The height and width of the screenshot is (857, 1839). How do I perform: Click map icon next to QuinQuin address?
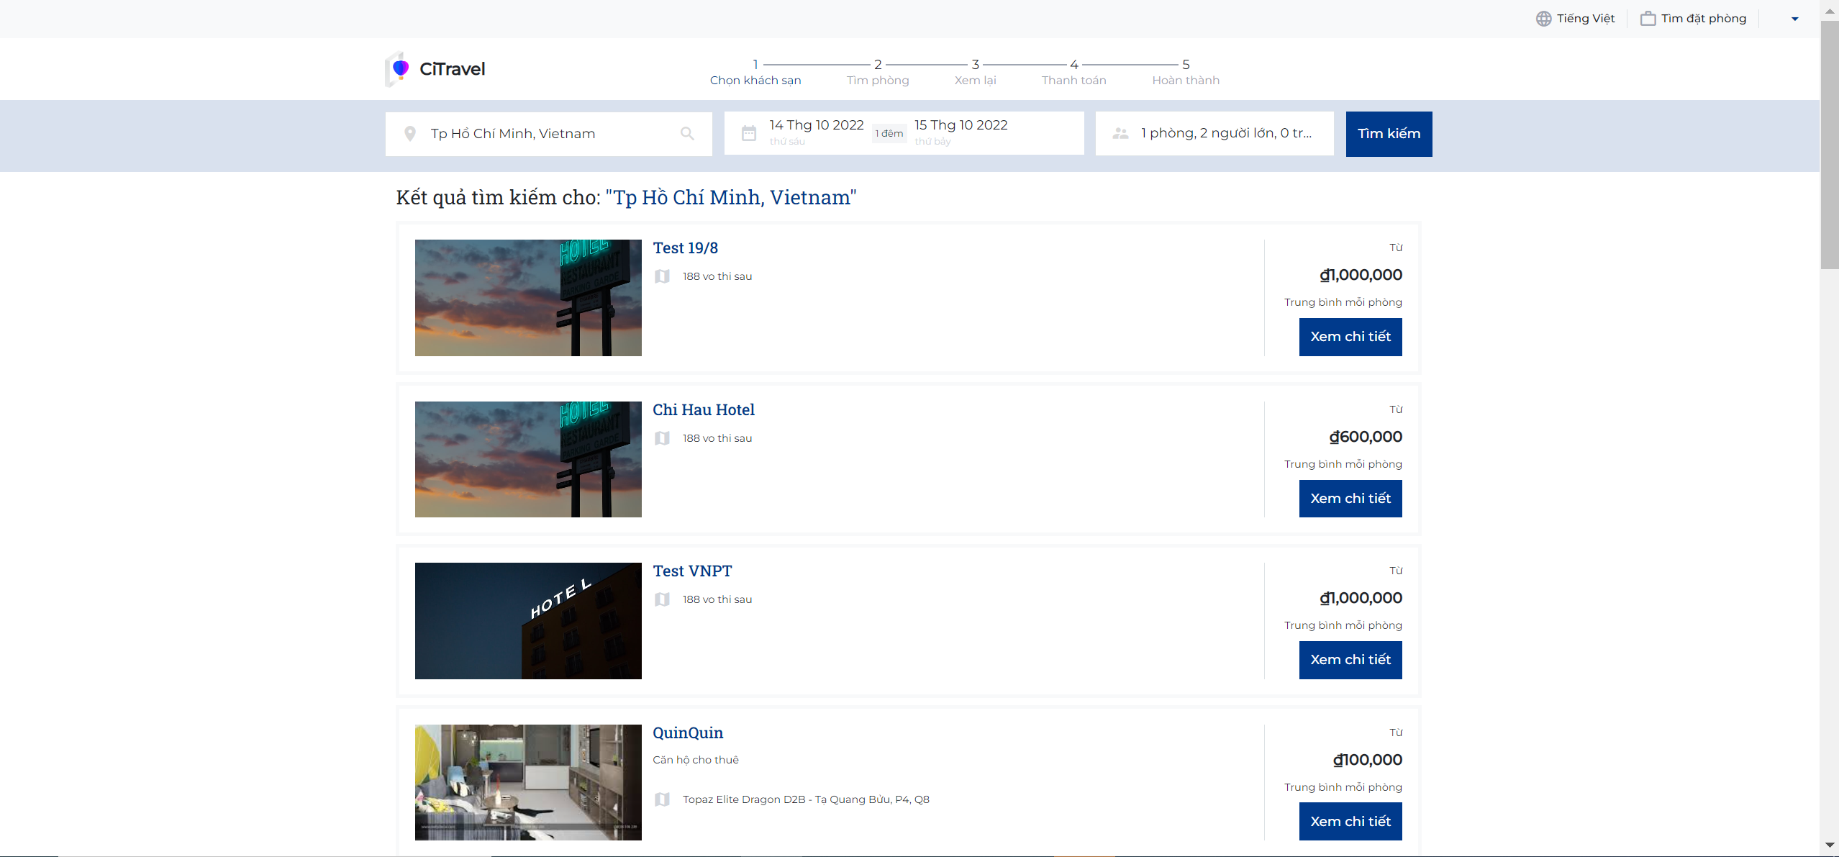(x=662, y=799)
